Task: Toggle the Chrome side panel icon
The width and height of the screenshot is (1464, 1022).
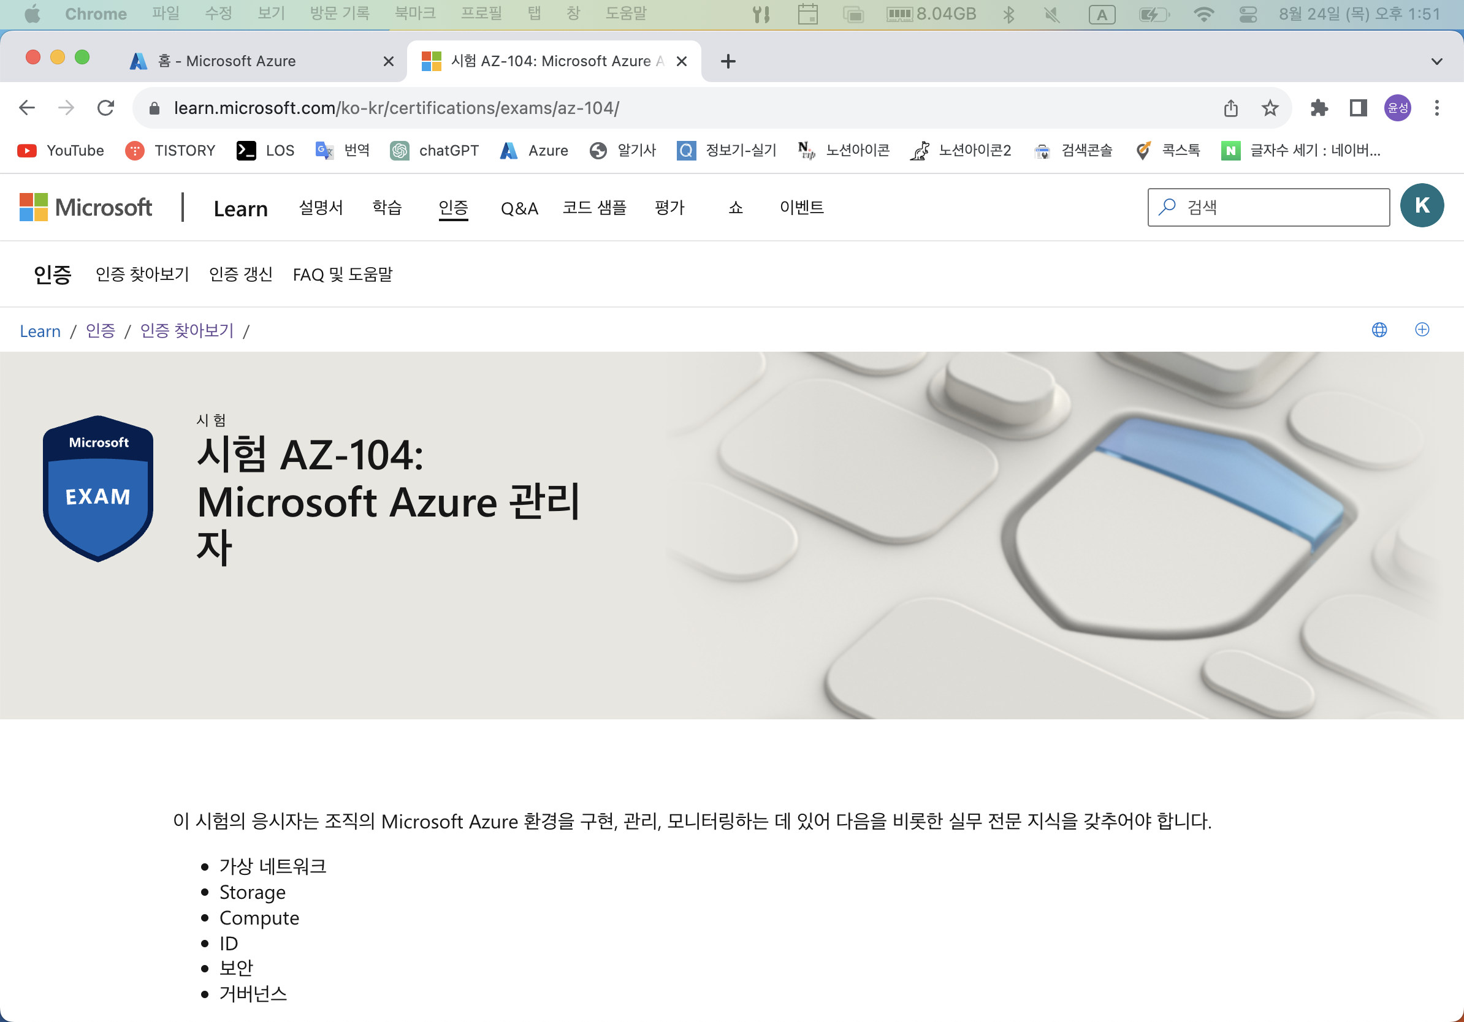Action: (x=1357, y=108)
